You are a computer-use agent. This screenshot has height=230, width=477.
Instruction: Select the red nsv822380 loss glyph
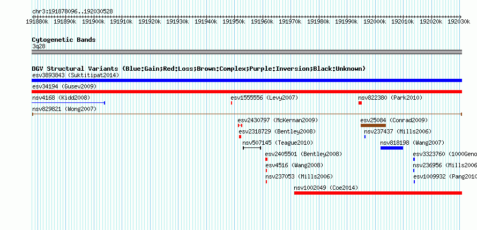point(360,103)
